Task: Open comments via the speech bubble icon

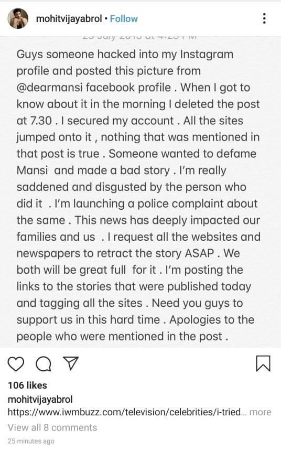Action: (x=44, y=364)
